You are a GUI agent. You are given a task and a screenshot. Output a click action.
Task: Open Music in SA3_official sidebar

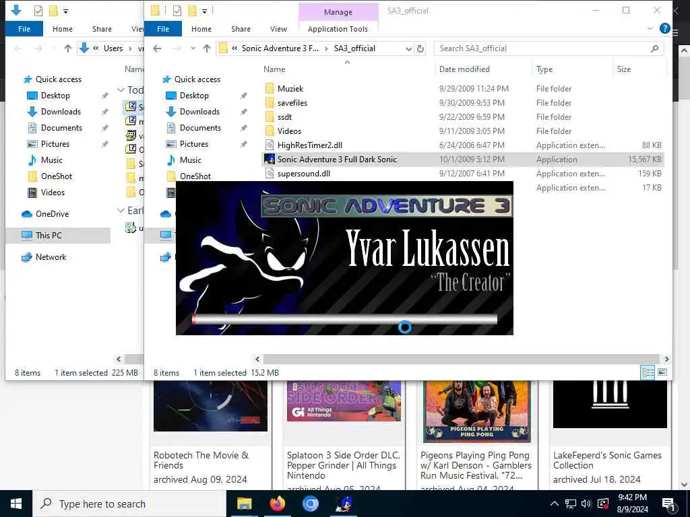pos(190,160)
